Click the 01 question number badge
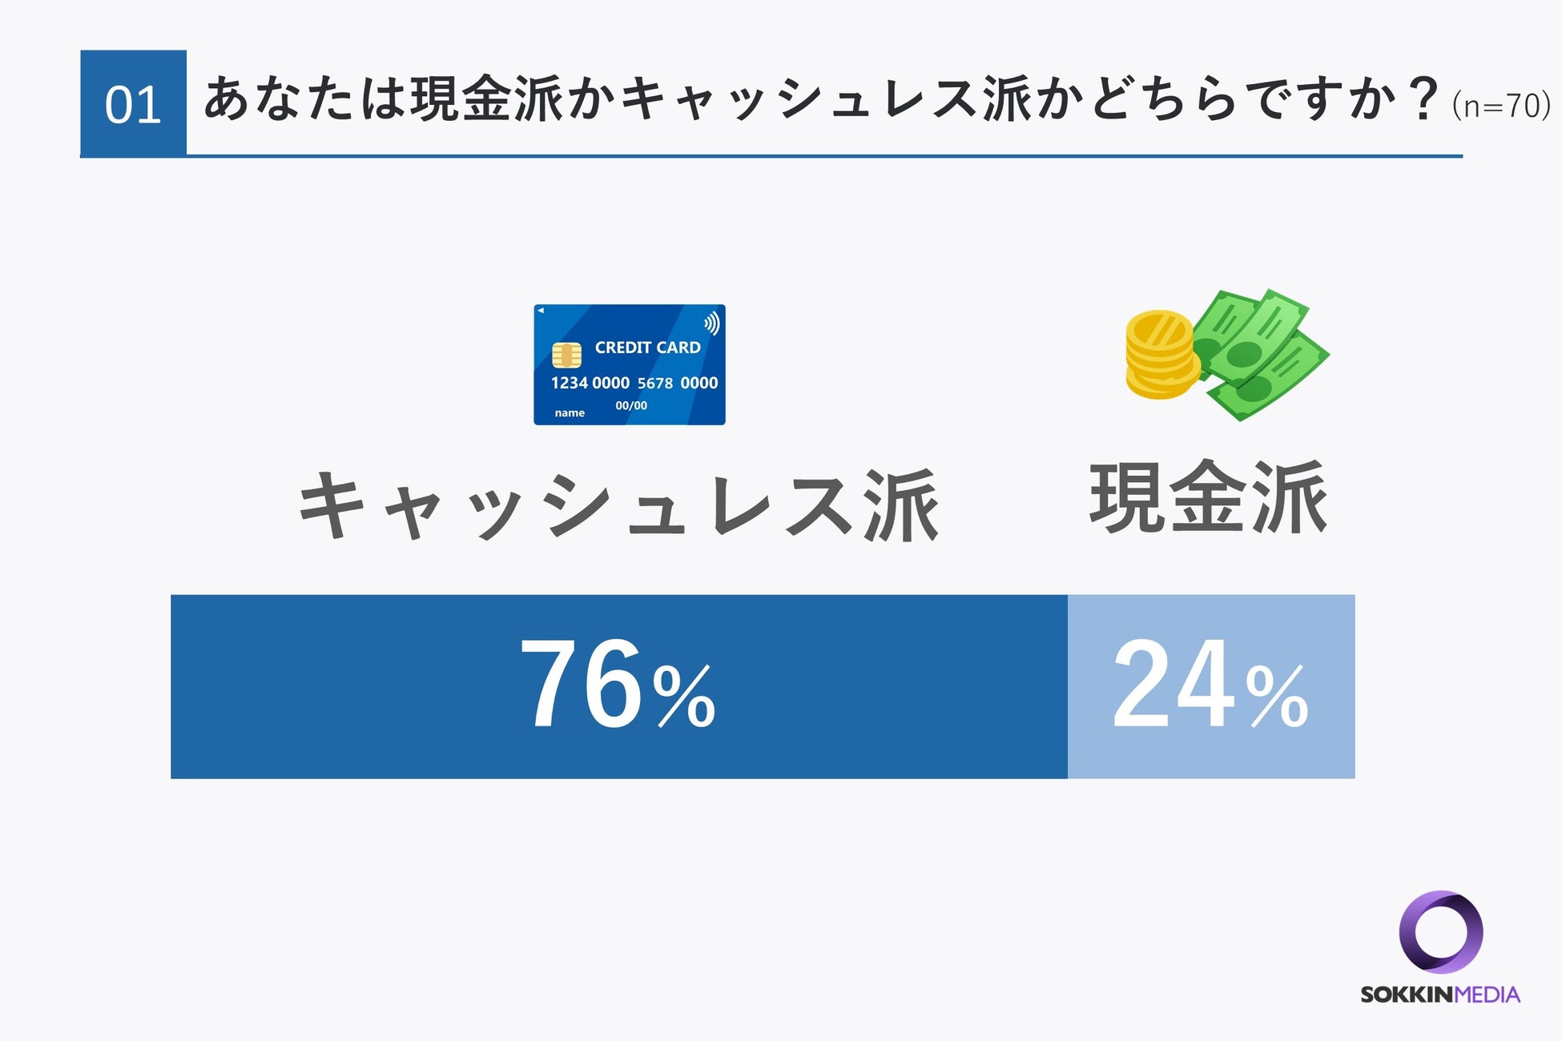This screenshot has height=1041, width=1562. click(x=133, y=102)
